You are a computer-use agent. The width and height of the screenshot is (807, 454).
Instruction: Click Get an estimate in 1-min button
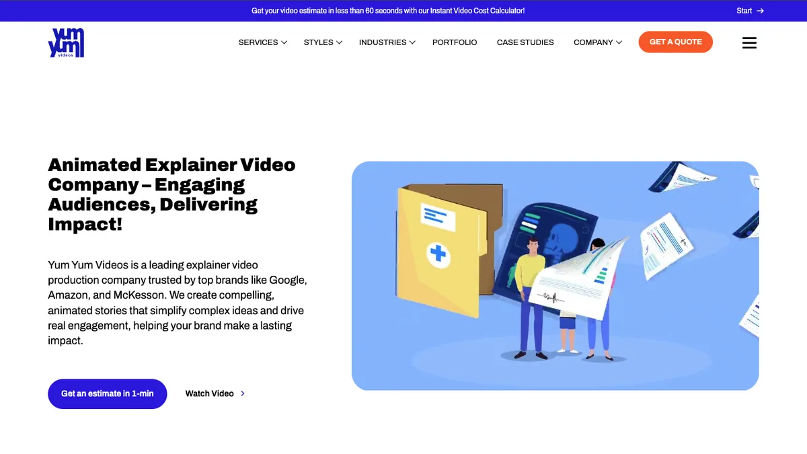coord(108,393)
